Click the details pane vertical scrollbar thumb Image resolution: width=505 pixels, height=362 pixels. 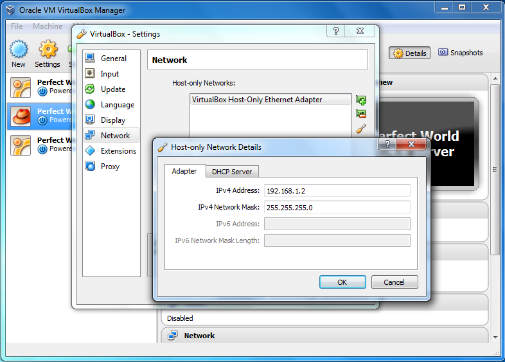tap(495, 170)
